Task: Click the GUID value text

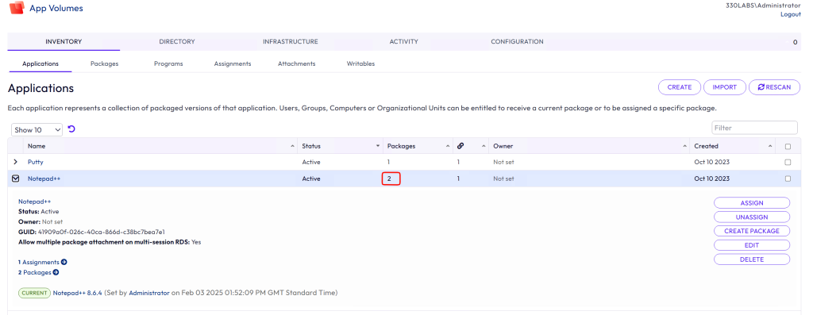Action: pos(102,232)
